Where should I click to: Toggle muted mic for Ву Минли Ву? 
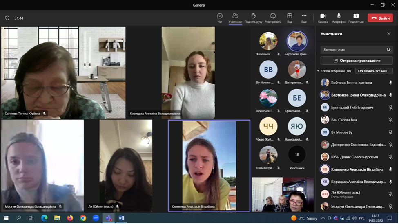(390, 132)
